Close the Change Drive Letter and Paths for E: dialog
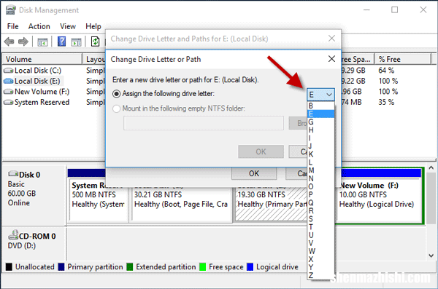This screenshot has width=438, height=289. pos(331,38)
